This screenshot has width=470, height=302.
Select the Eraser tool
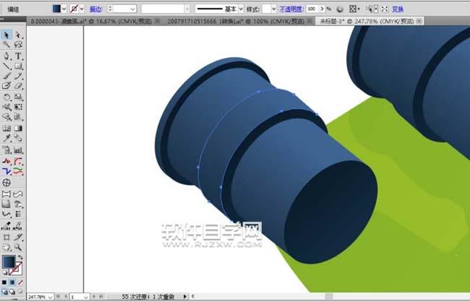(18, 85)
